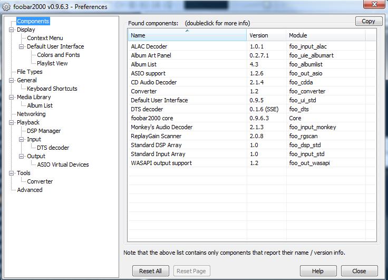Sort components by the Name column header
The height and width of the screenshot is (280, 388).
pyautogui.click(x=187, y=35)
